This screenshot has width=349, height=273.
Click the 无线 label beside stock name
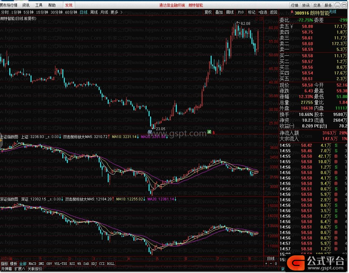(x=333, y=12)
